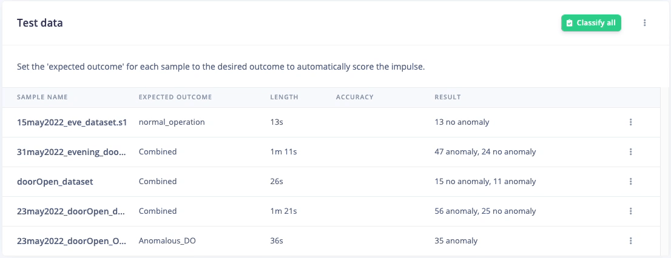This screenshot has height=258, width=671.
Task: Open the 23may2022_doorOpen_O... row menu
Action: 631,241
